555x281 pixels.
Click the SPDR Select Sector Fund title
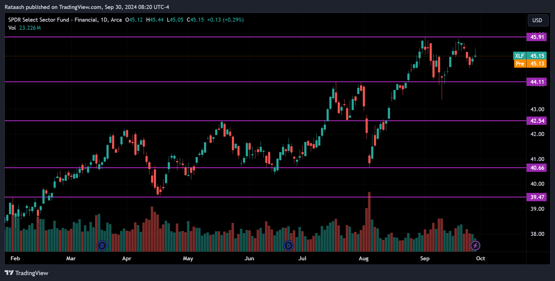[x=65, y=20]
